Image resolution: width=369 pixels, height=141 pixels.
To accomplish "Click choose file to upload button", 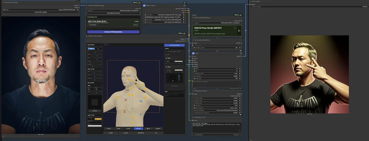I will coord(41,12).
